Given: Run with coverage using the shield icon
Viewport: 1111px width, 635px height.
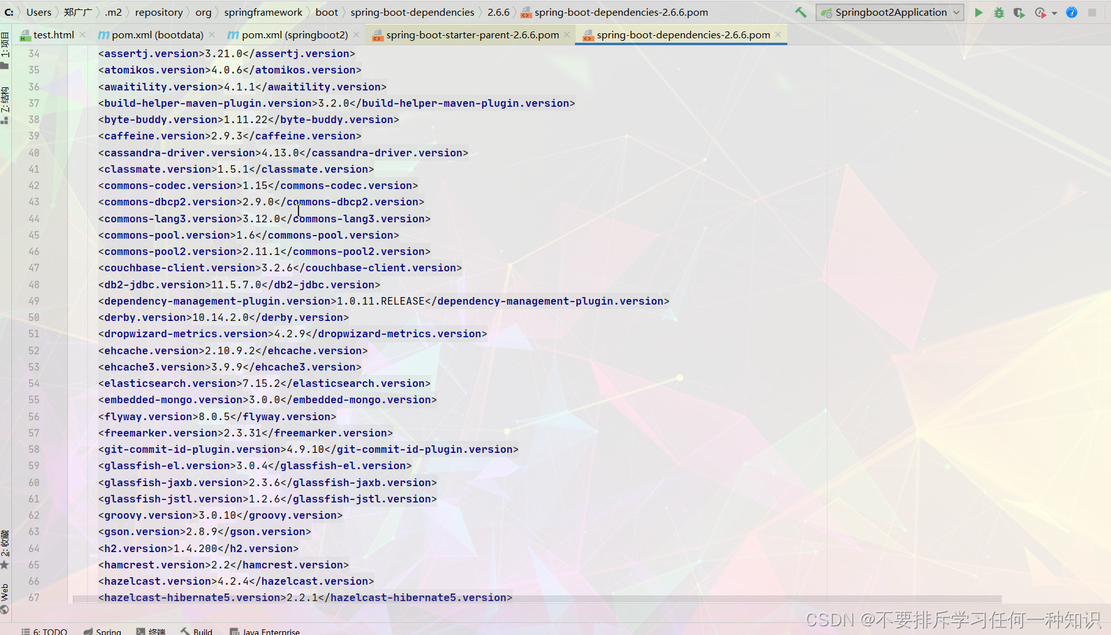Looking at the screenshot, I should [x=1019, y=12].
